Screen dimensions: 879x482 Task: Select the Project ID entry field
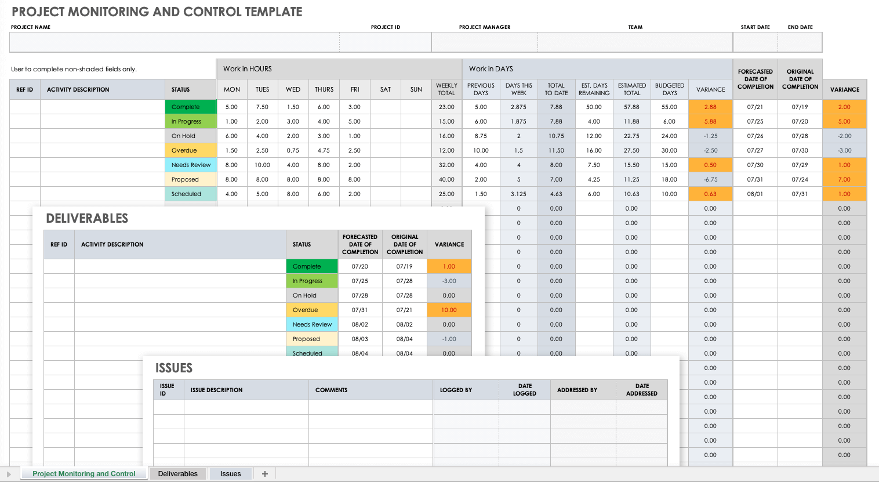384,42
